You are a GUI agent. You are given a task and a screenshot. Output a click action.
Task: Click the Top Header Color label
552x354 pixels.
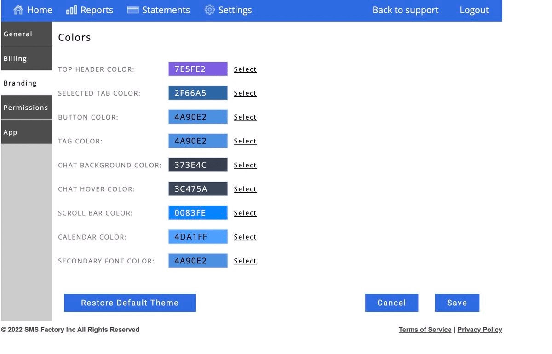pyautogui.click(x=96, y=69)
